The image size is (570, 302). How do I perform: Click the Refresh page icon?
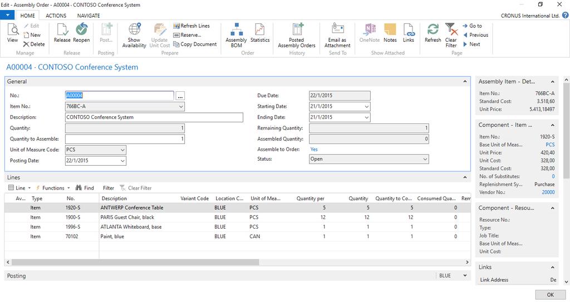(x=433, y=33)
